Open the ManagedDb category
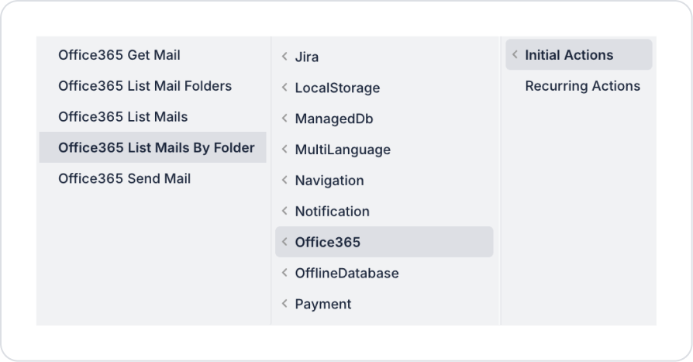 (384, 119)
